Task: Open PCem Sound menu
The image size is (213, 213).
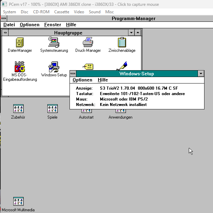Action: tap(95, 12)
